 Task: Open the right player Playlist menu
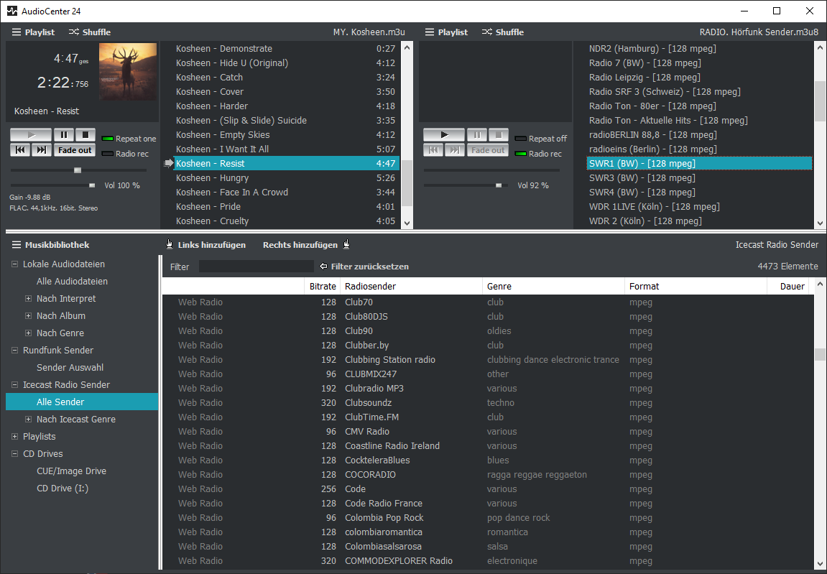click(x=445, y=32)
